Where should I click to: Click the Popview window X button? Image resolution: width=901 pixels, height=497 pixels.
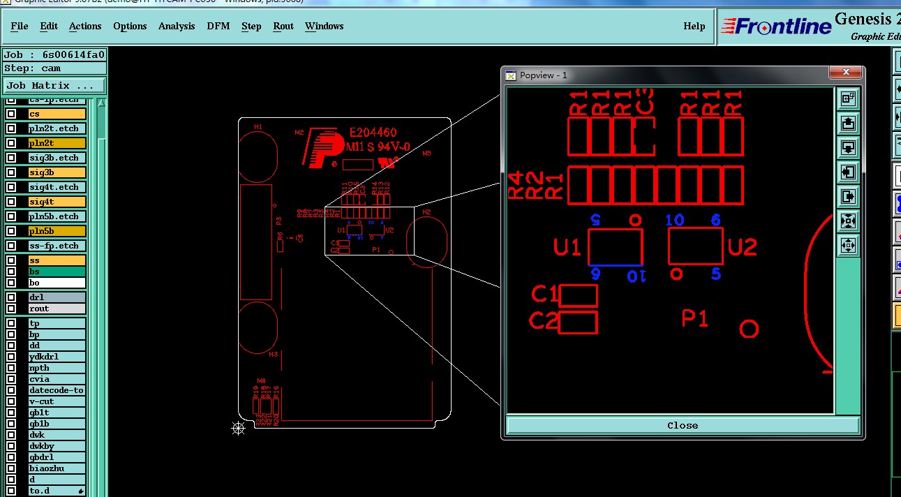846,73
